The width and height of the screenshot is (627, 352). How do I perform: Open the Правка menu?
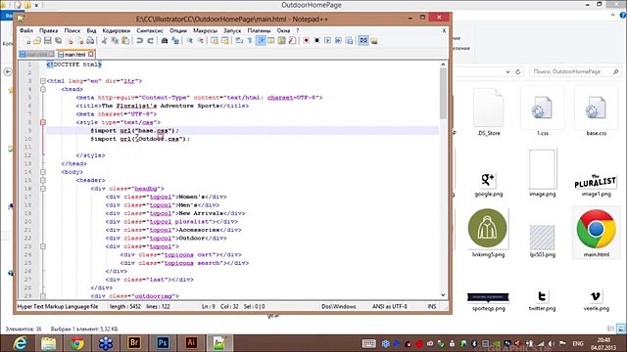[48, 30]
